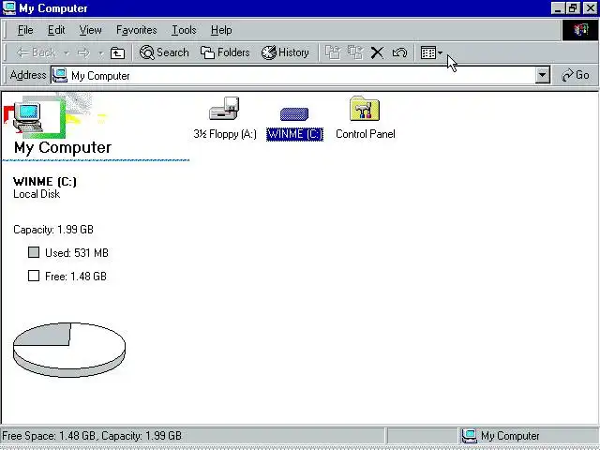Show the Folders pane
Image resolution: width=600 pixels, height=450 pixels.
225,52
